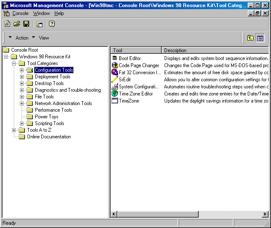This screenshot has width=271, height=228.
Task: Click the Power Toys folder icon
Action: 30,117
